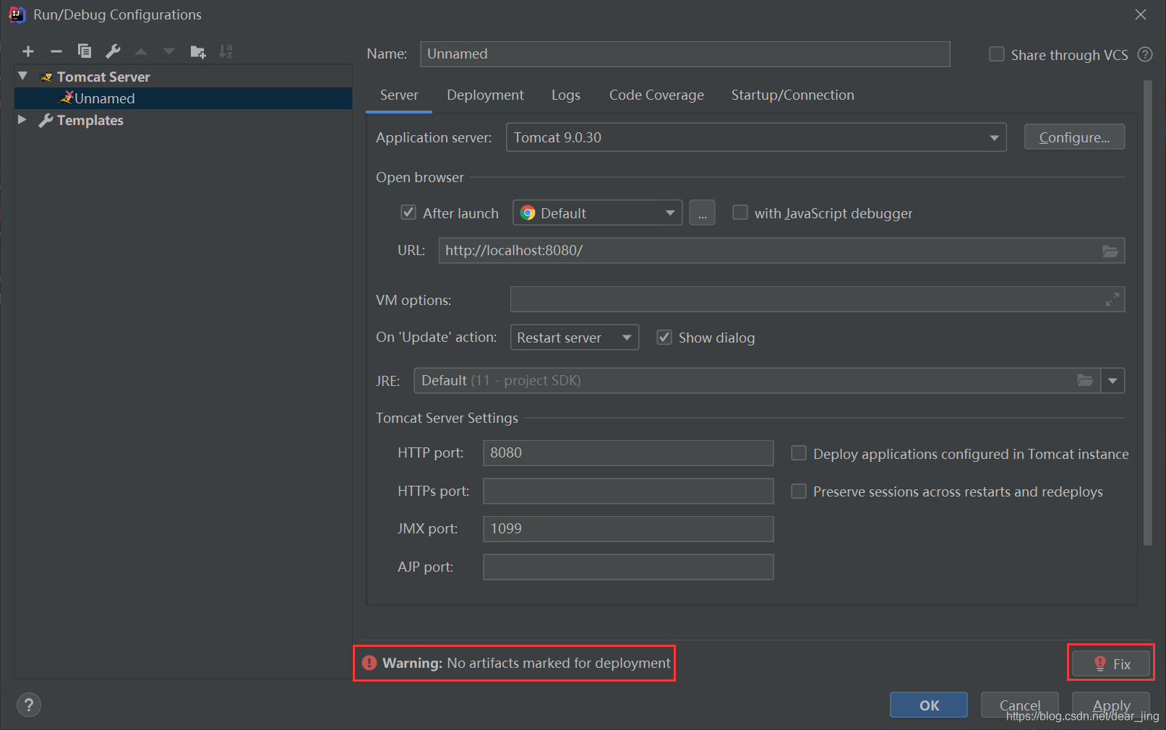Switch to the Deployment tab
1166x730 pixels.
point(485,95)
